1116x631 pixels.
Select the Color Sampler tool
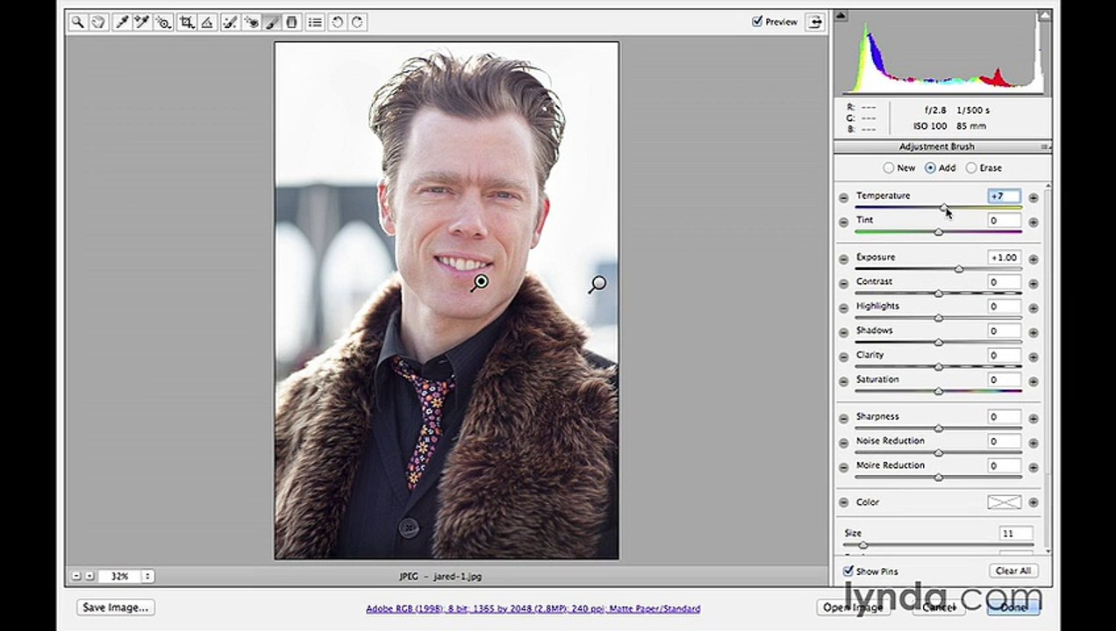click(x=142, y=23)
